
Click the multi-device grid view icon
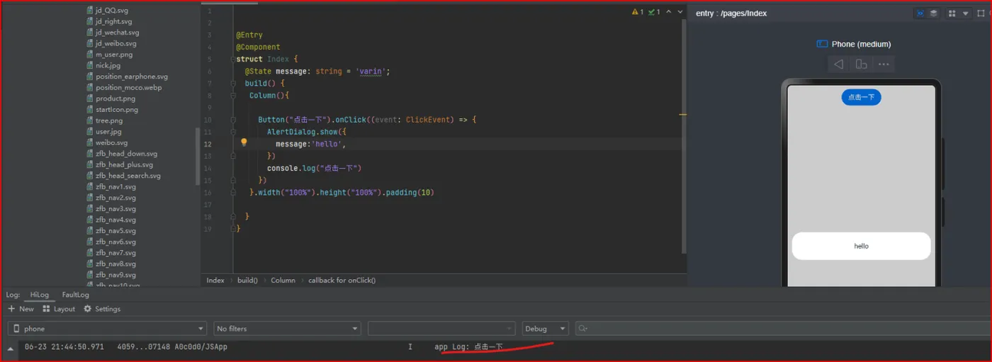coord(952,13)
